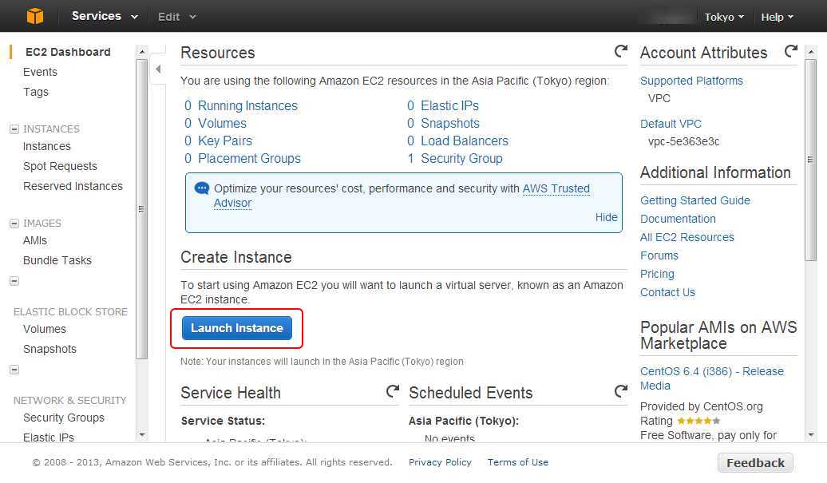Click the CentOS four-star rating
Screen dimensions: 827x483
point(698,421)
